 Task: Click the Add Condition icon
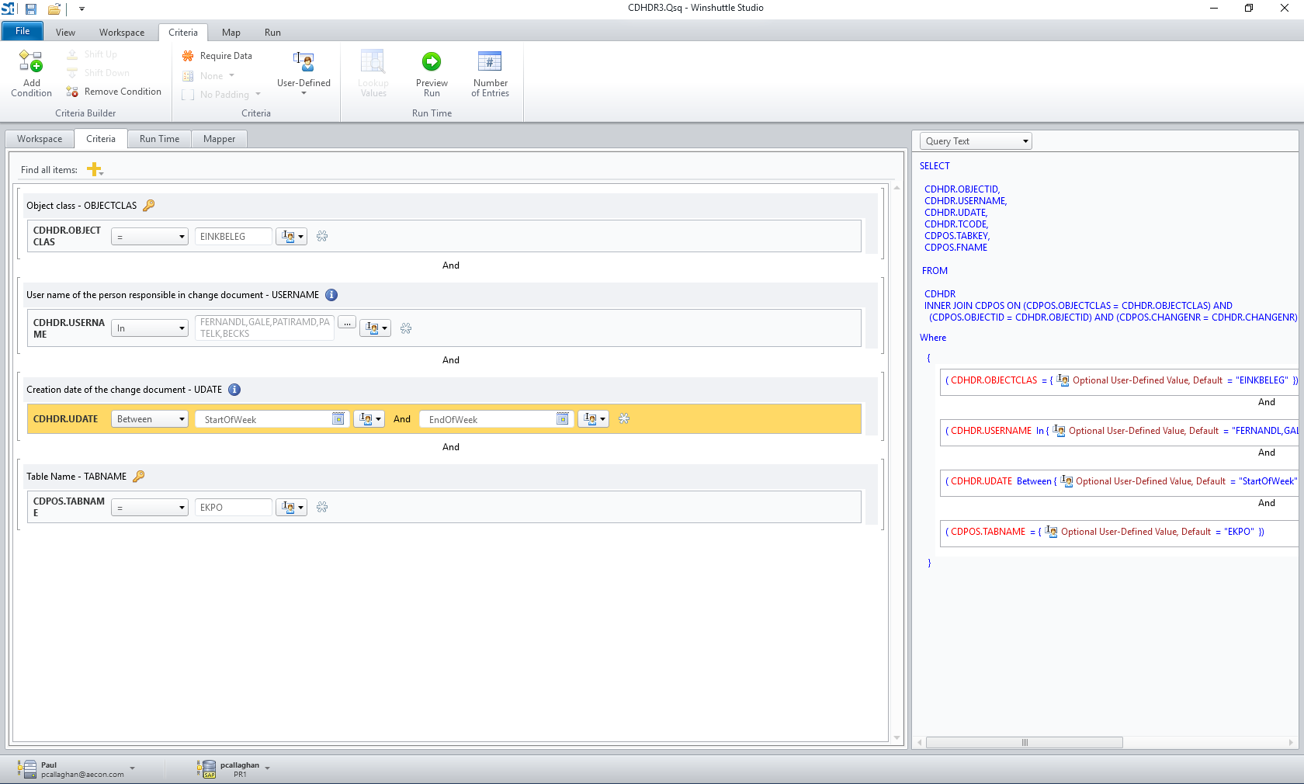(31, 61)
